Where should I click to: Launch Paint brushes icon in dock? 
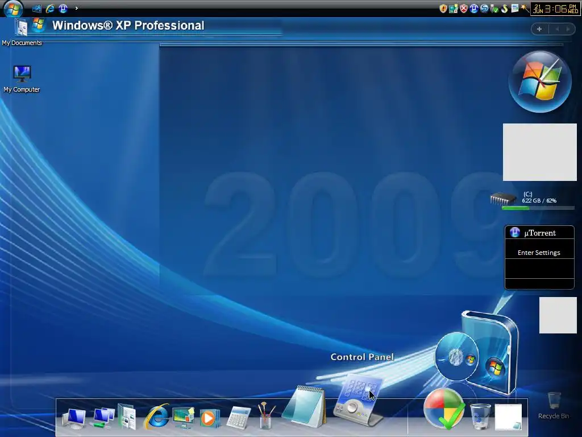(267, 415)
